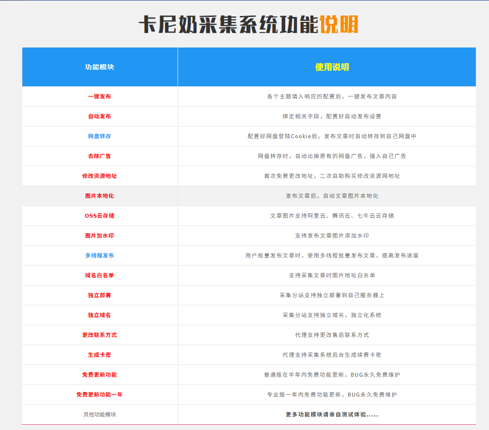Screen dimensions: 489x430
Task: Open the 更改联系方式 feature link
Action: (x=99, y=334)
